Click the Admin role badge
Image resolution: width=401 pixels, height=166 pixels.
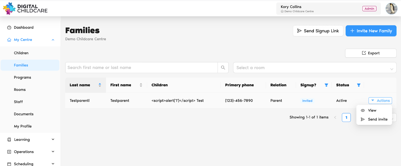click(x=369, y=9)
